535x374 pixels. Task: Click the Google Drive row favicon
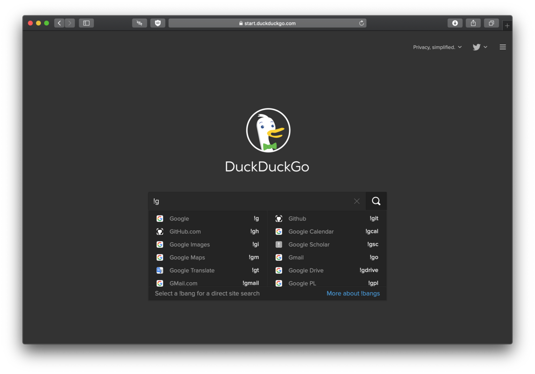coord(279,270)
